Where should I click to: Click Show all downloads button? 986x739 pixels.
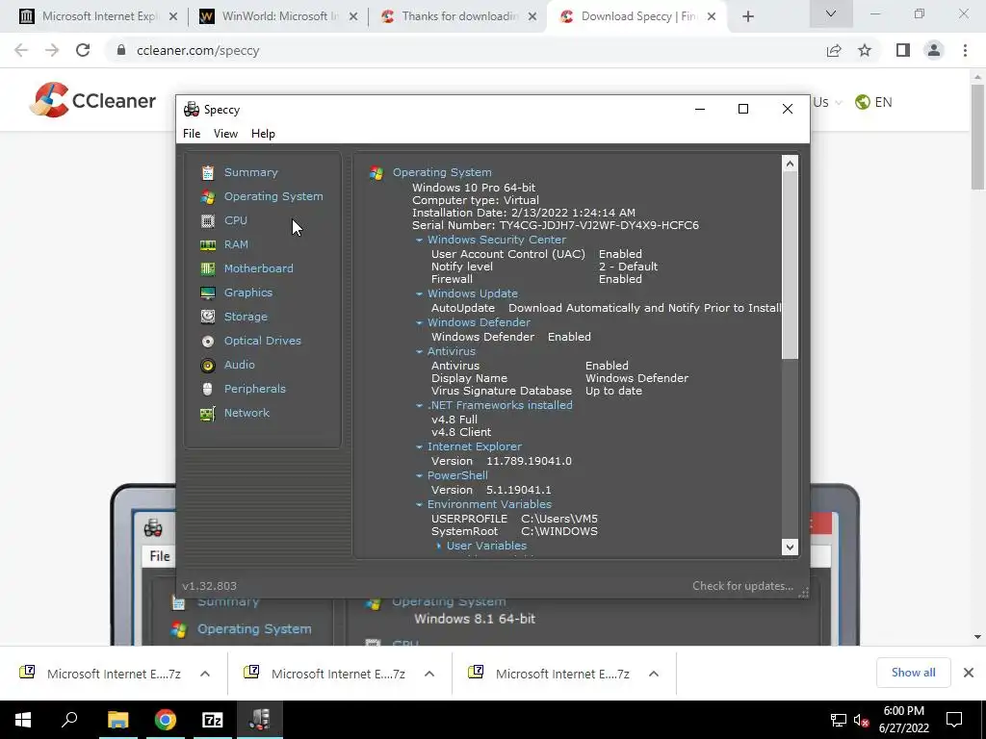(x=913, y=673)
